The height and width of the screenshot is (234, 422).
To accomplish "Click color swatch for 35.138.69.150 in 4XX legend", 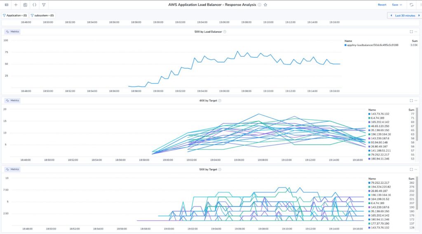I will (369, 130).
